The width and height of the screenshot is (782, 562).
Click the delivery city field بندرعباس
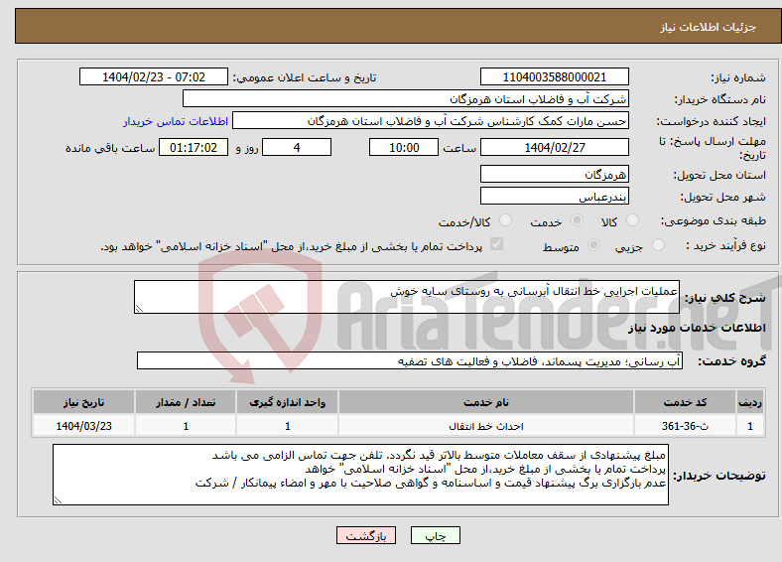(x=555, y=196)
